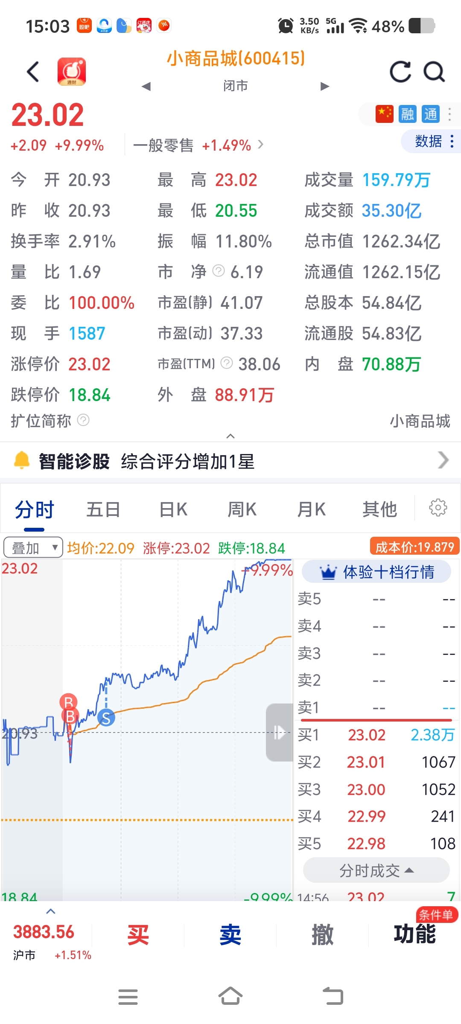
Task: Select 买5 price 22.98 row
Action: [376, 844]
